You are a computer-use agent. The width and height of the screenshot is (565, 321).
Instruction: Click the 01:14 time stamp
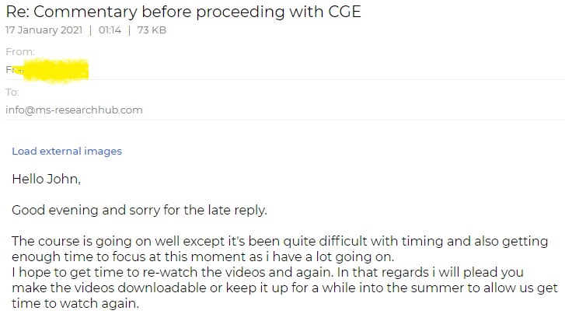pyautogui.click(x=110, y=30)
